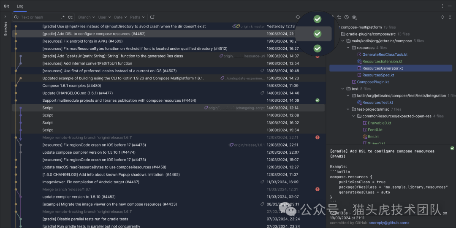
Task: Toggle the Cc match case option
Action: pos(71,17)
